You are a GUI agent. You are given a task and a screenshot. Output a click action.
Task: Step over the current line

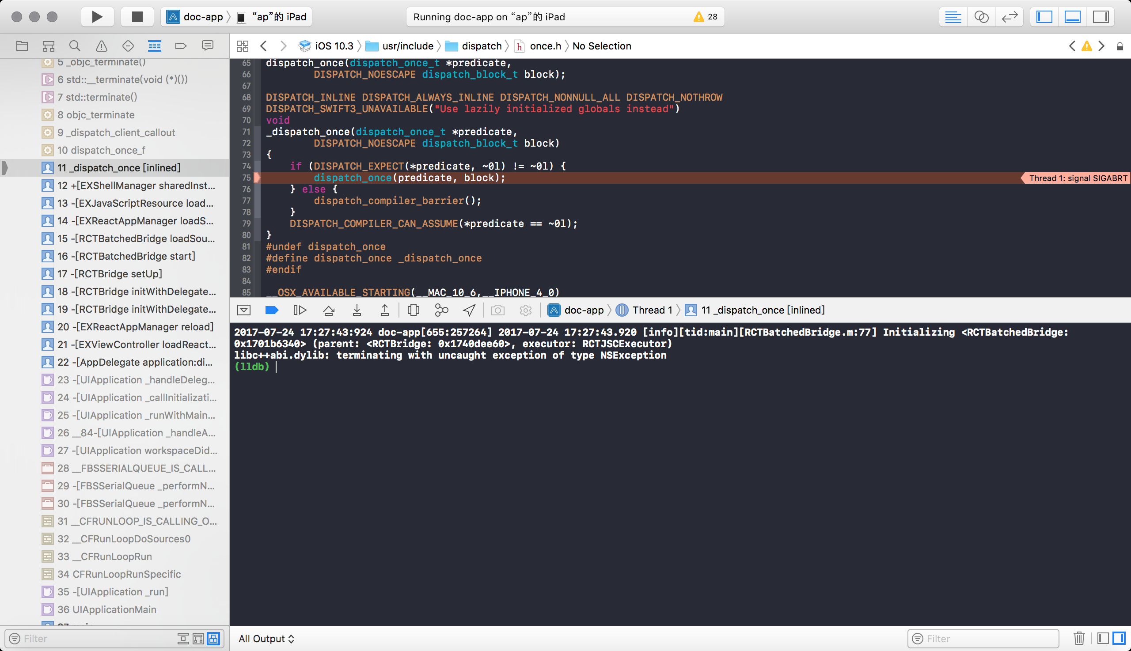click(329, 310)
